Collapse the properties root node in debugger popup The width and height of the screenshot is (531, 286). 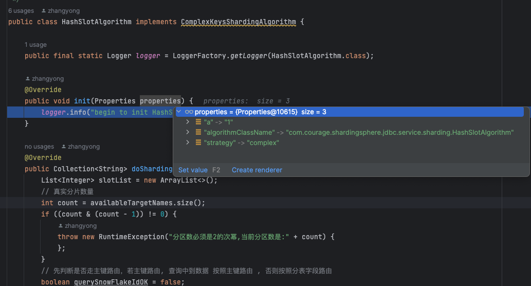point(179,112)
